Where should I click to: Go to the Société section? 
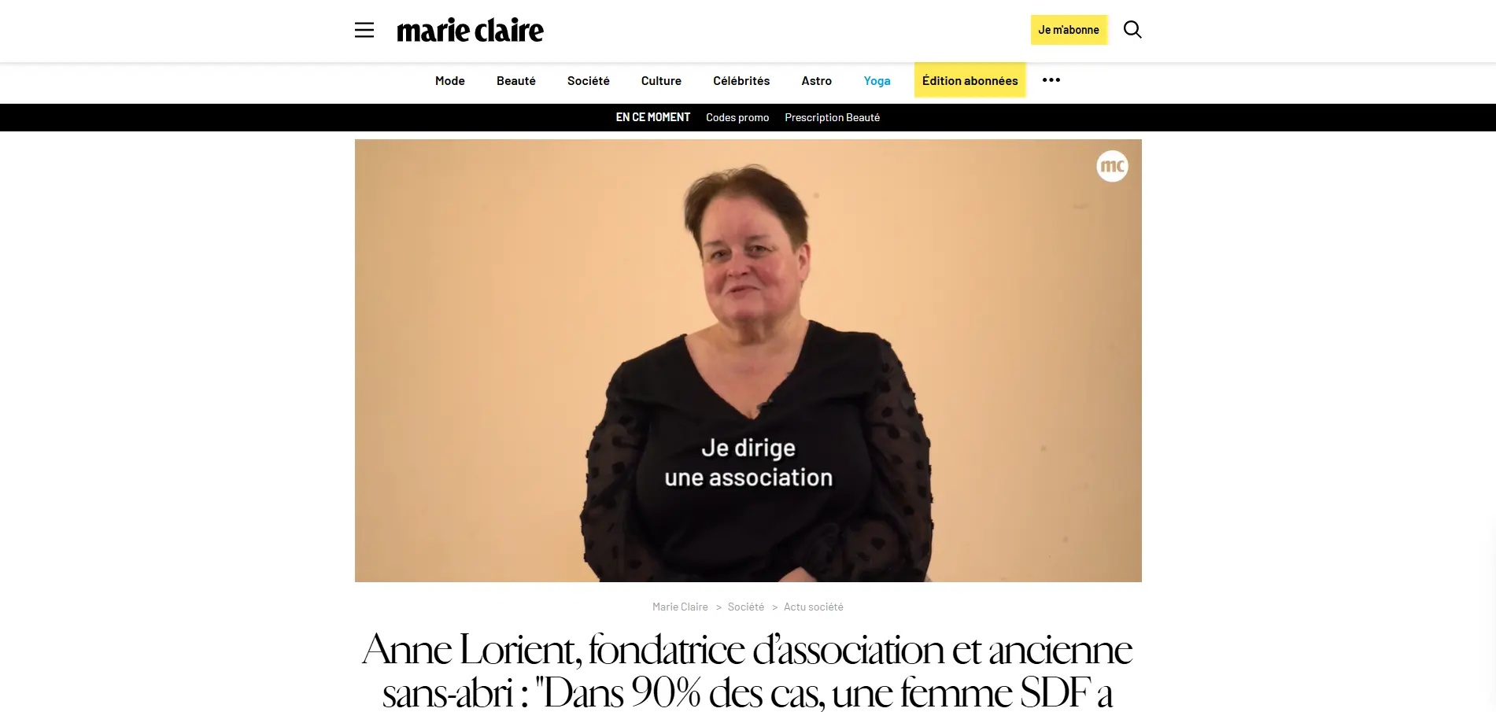point(589,81)
